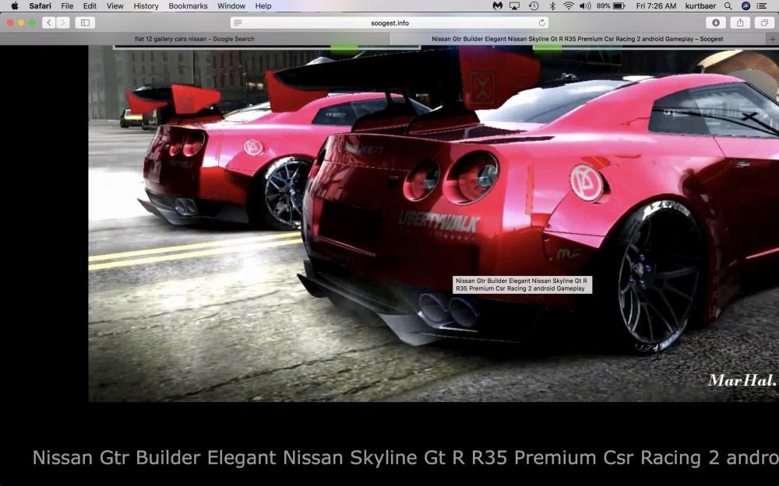This screenshot has width=779, height=486.
Task: Select the Nissan Gtr Builder Soogest tab
Action: click(577, 39)
